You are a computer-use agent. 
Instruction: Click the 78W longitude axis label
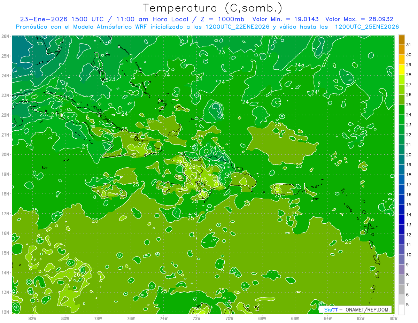pos(98,318)
